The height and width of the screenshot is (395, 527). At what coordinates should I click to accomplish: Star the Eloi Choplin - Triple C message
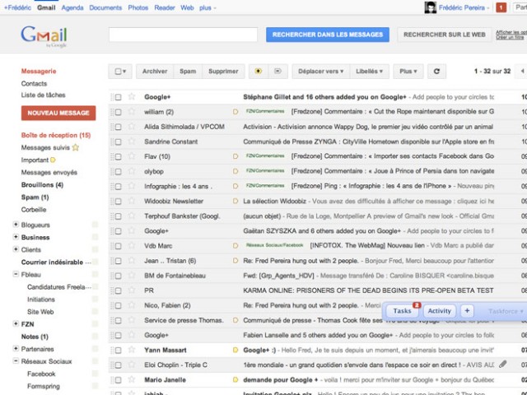pyautogui.click(x=132, y=365)
